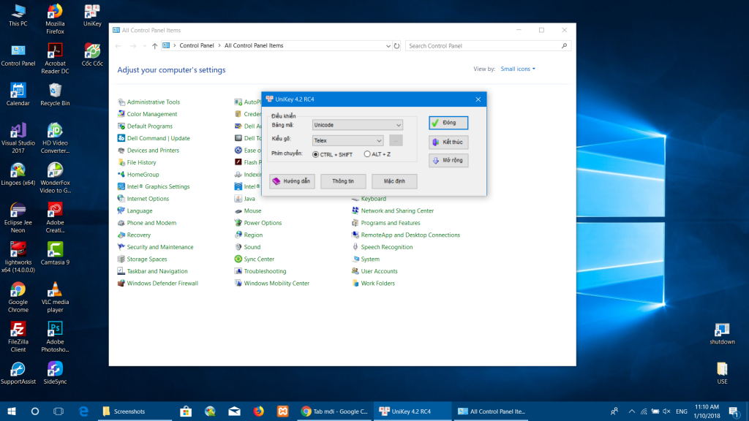The height and width of the screenshot is (421, 749).
Task: Open View by Small icons dropdown
Action: [518, 69]
